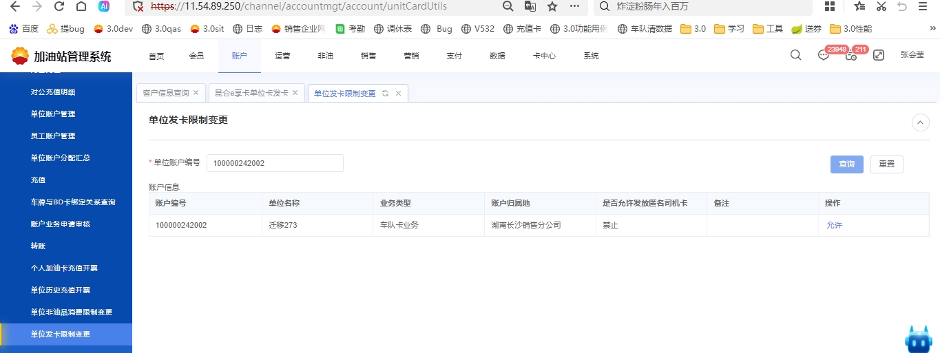Collapse the 单位发卡限制变更 panel chevron

click(920, 122)
